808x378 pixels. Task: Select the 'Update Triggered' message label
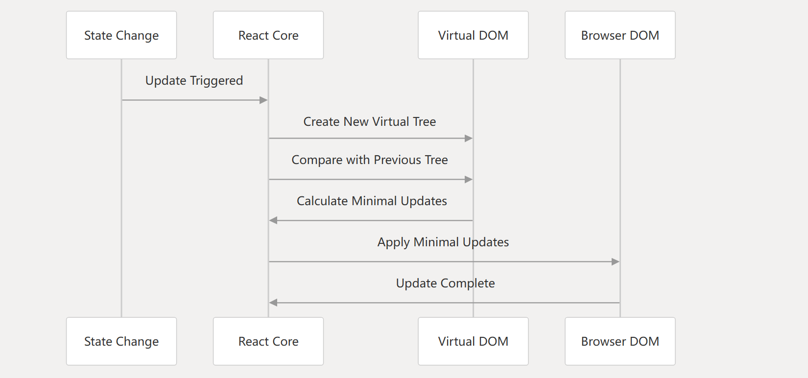point(194,81)
